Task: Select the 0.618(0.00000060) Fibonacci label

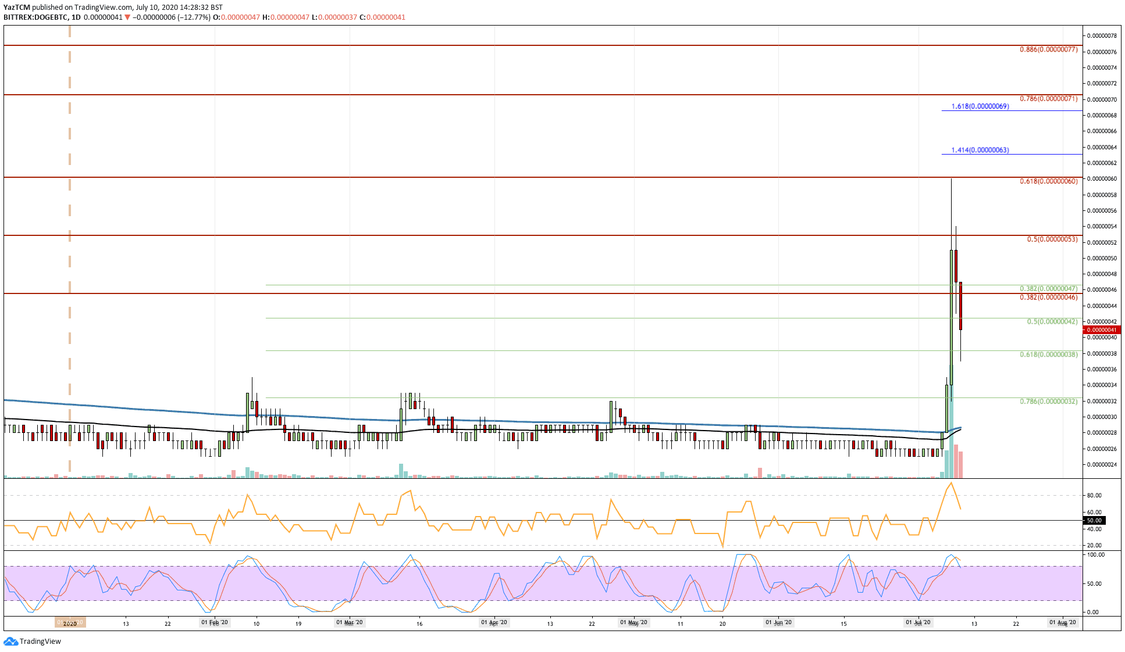Action: [1048, 182]
